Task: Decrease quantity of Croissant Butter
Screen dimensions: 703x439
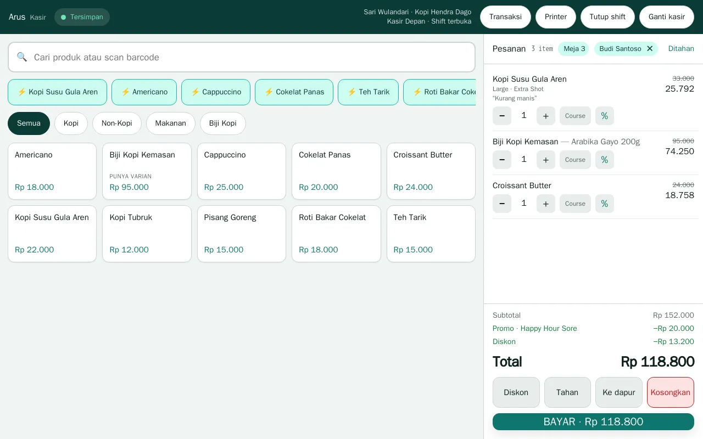Action: click(502, 204)
